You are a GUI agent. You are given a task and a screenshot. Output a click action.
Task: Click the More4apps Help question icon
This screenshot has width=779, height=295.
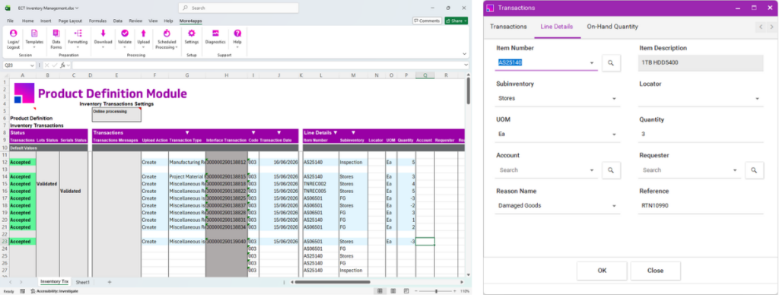(x=237, y=33)
